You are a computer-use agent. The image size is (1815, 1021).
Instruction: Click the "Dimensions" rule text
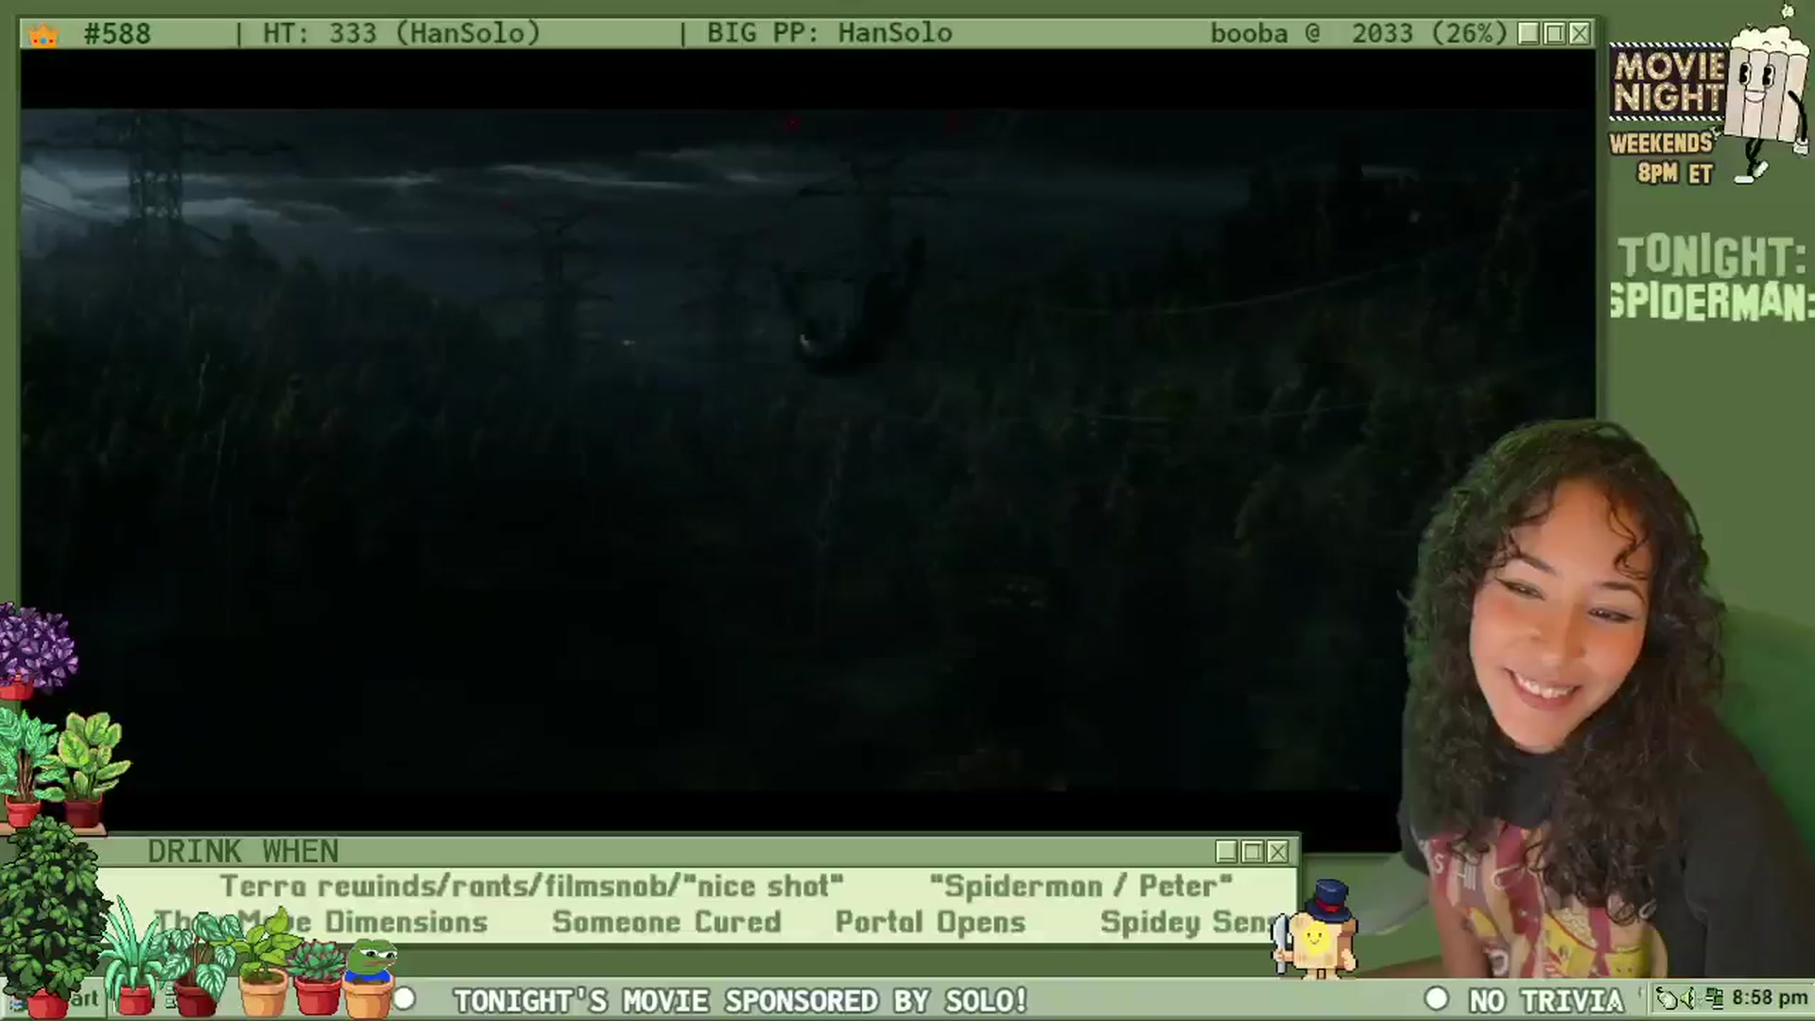coord(406,922)
